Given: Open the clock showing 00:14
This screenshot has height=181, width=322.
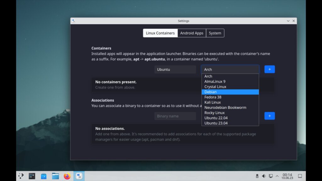Looking at the screenshot, I should pos(287,176).
